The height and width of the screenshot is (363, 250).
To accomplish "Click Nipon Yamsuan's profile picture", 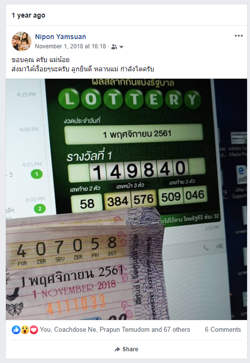I will (21, 42).
